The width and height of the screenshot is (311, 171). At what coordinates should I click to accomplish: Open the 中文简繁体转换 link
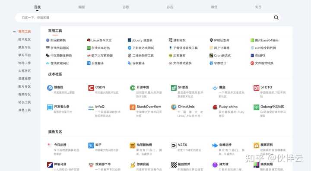tap(59, 56)
